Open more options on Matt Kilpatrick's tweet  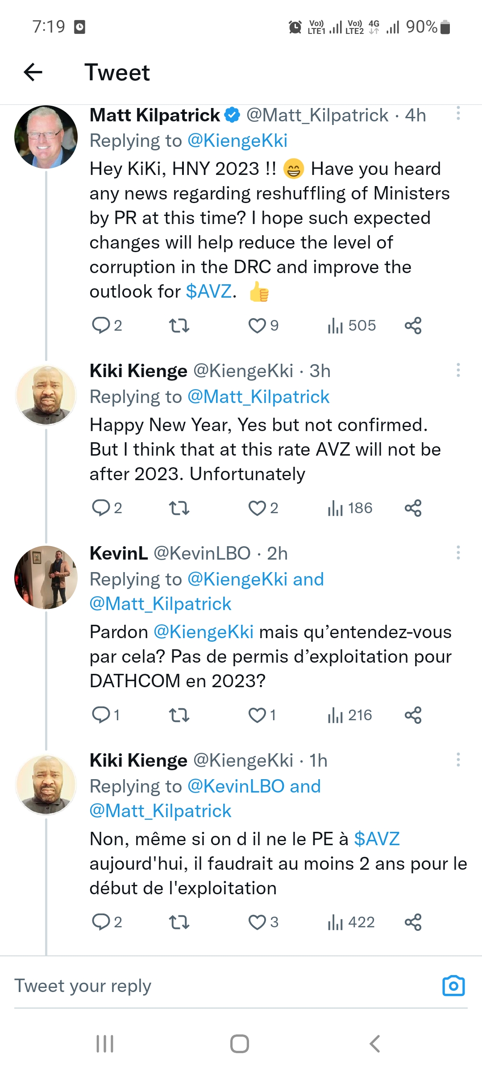458,113
